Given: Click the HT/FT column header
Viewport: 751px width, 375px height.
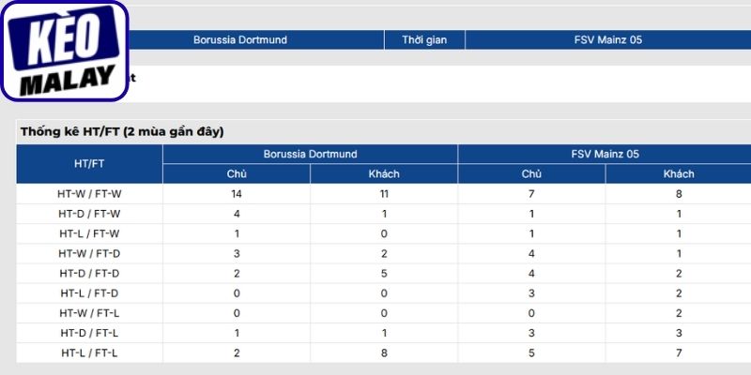Looking at the screenshot, I should coord(89,164).
